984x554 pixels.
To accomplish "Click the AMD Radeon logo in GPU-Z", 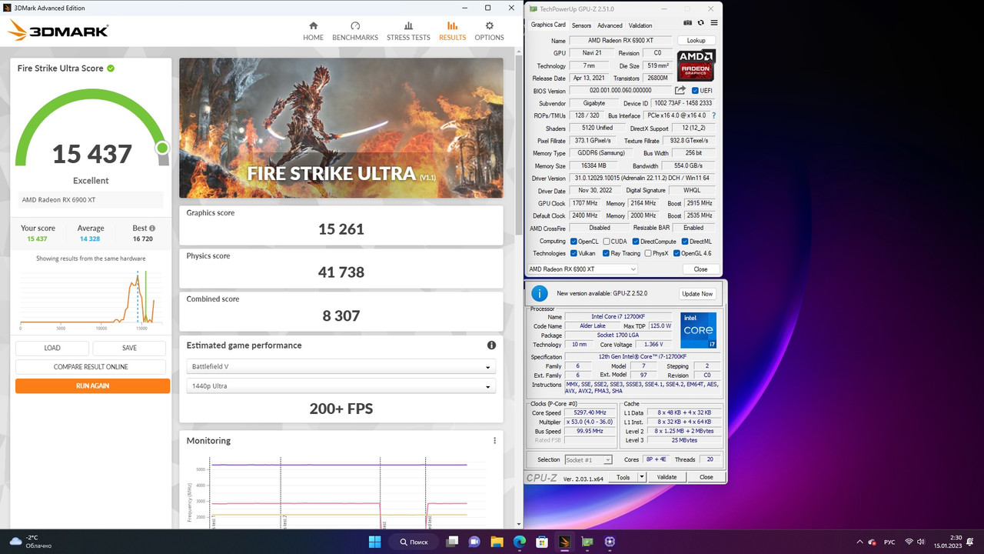I will click(x=696, y=65).
